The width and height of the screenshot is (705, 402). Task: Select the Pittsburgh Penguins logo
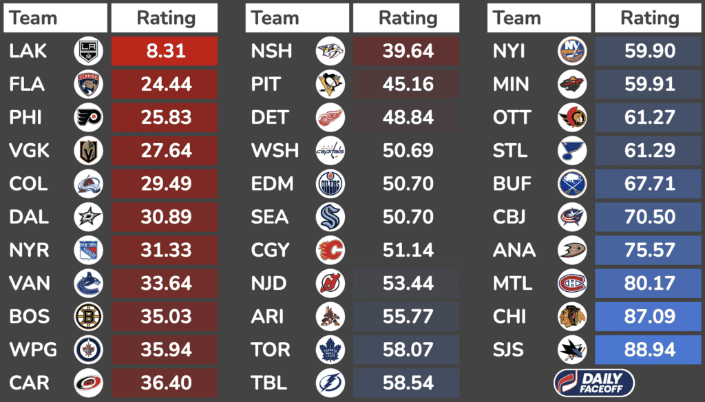coord(330,85)
